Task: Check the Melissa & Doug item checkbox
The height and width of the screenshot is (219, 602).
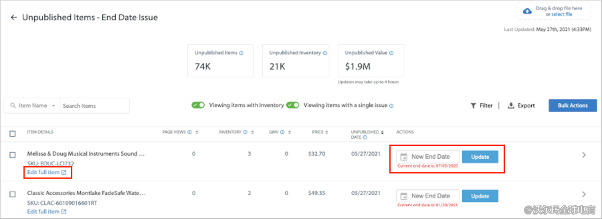Action: [x=13, y=155]
